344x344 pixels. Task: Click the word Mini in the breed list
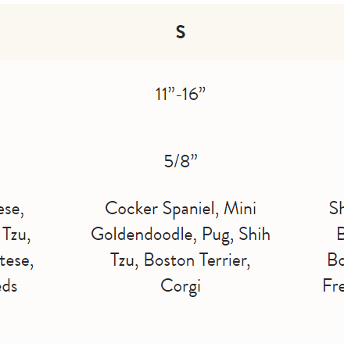coord(240,208)
